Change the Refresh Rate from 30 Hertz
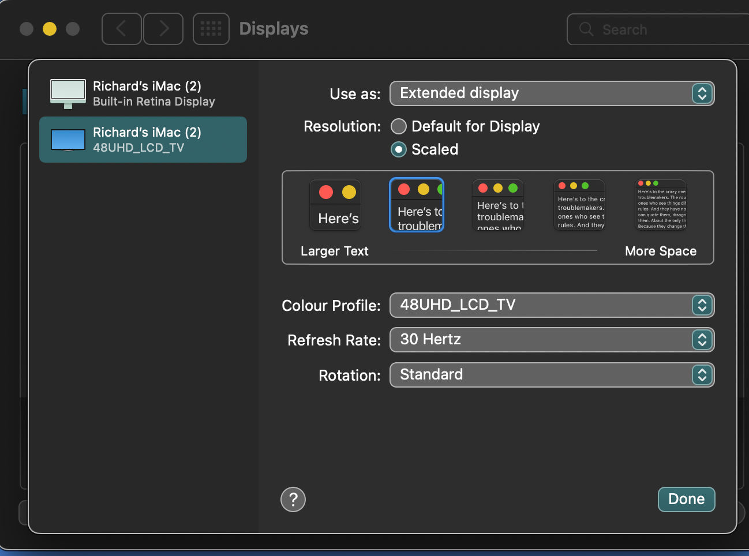 click(x=552, y=340)
